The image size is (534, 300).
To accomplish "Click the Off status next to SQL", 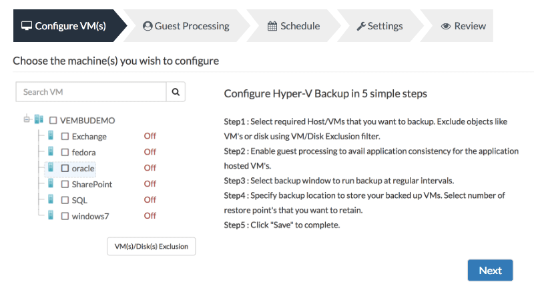I will (x=150, y=200).
